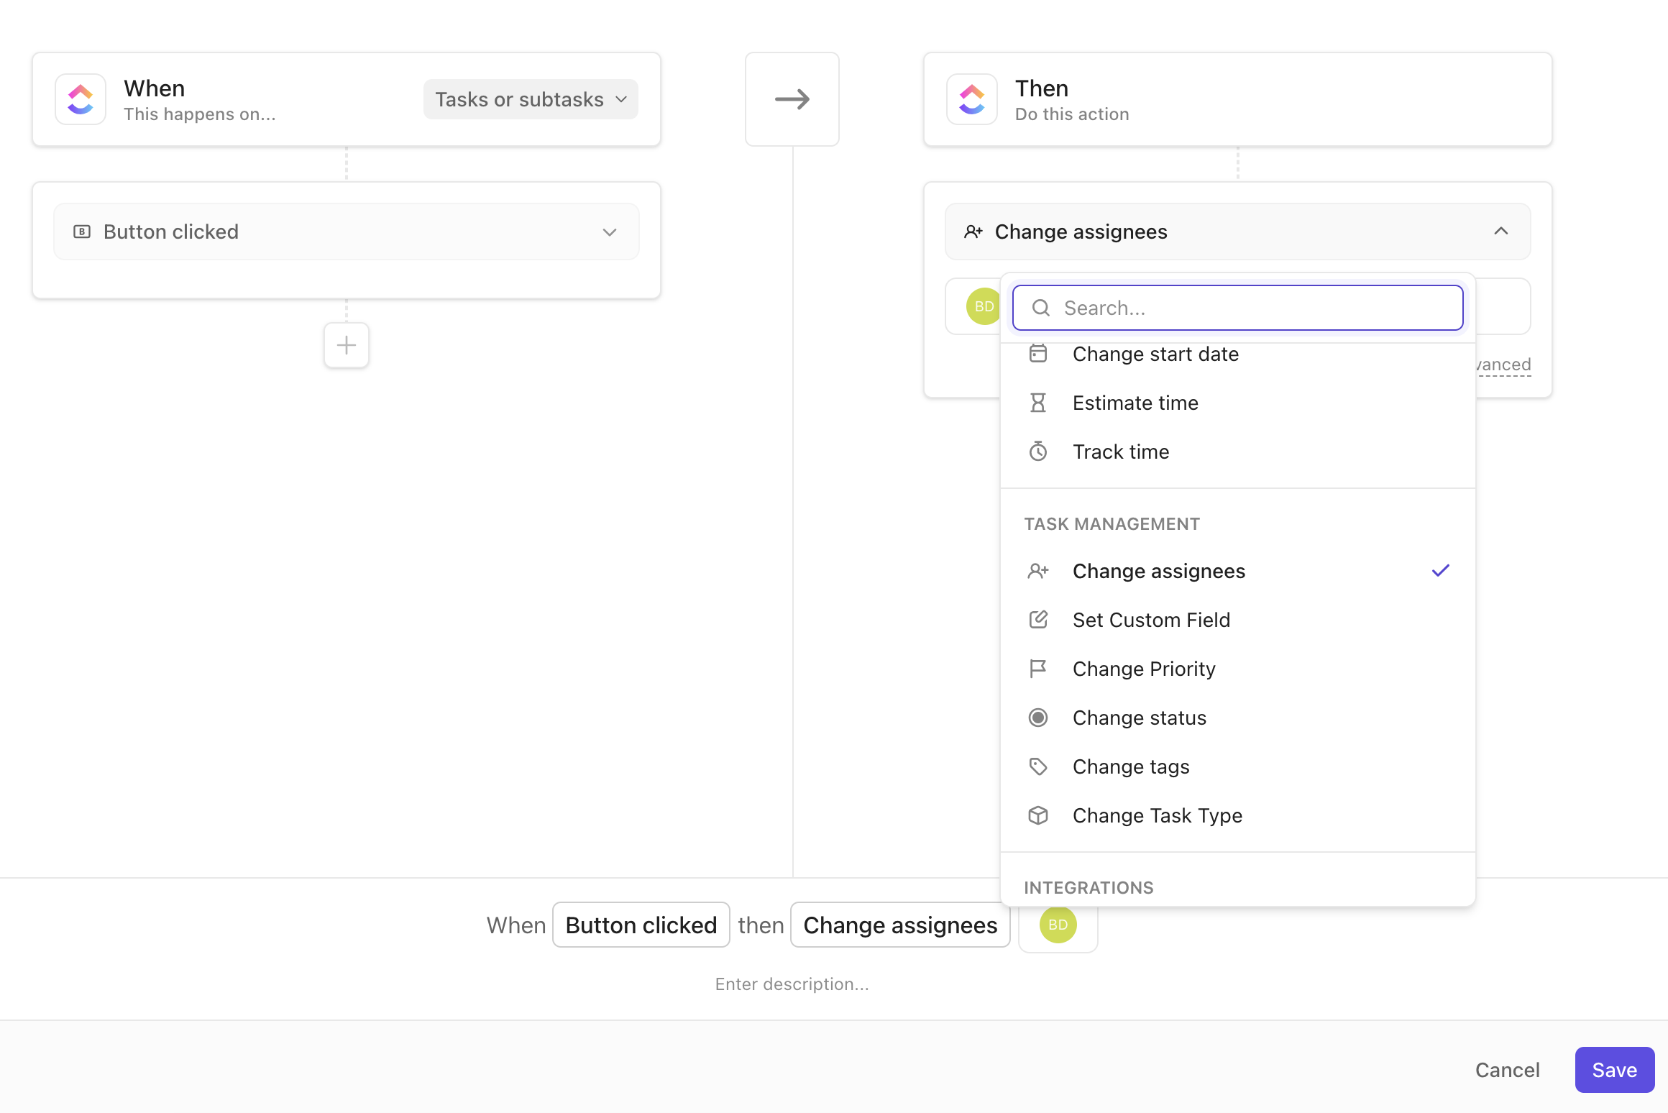Viewport: 1668px width, 1113px height.
Task: Click the ClickUp logo in When card
Action: [x=81, y=99]
